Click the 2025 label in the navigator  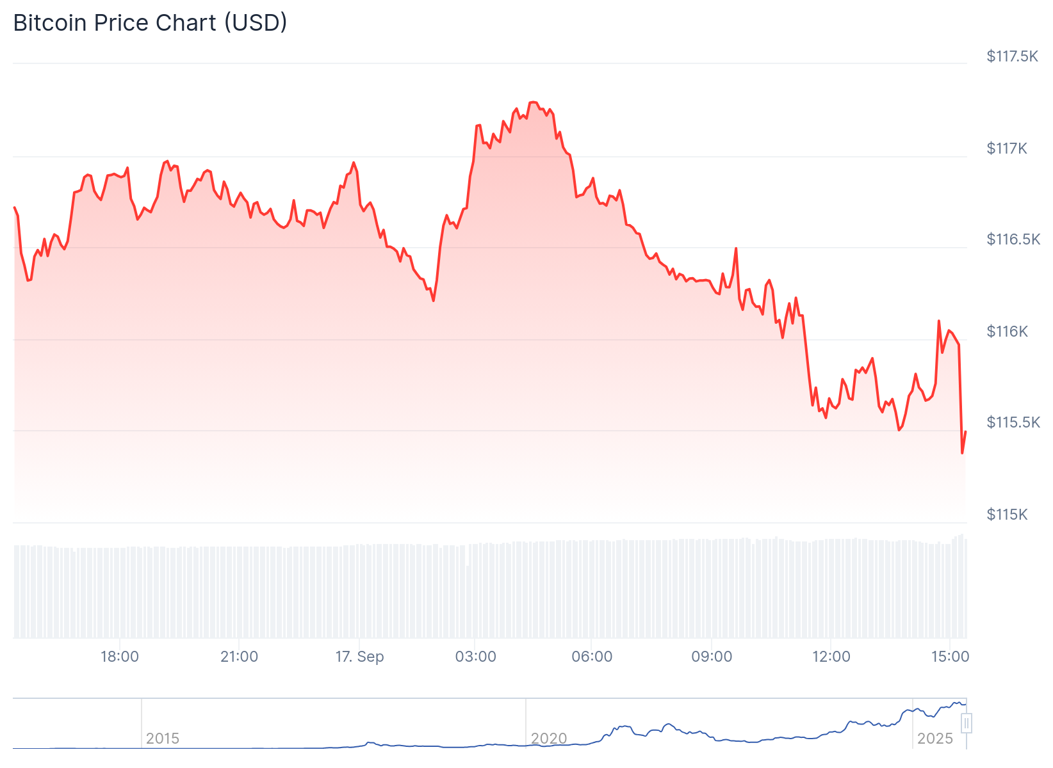click(x=935, y=739)
